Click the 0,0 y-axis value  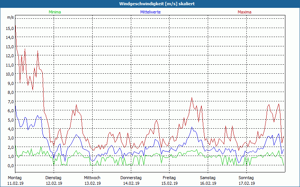click(10, 165)
